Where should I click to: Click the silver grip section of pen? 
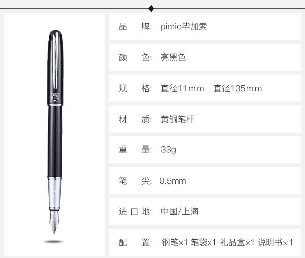pyautogui.click(x=54, y=194)
